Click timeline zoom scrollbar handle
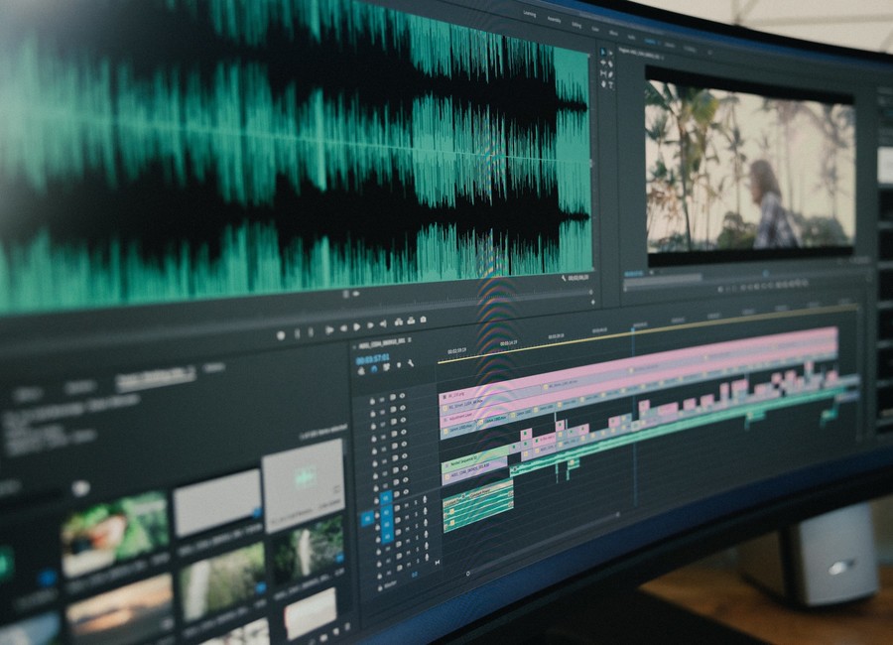 468,574
